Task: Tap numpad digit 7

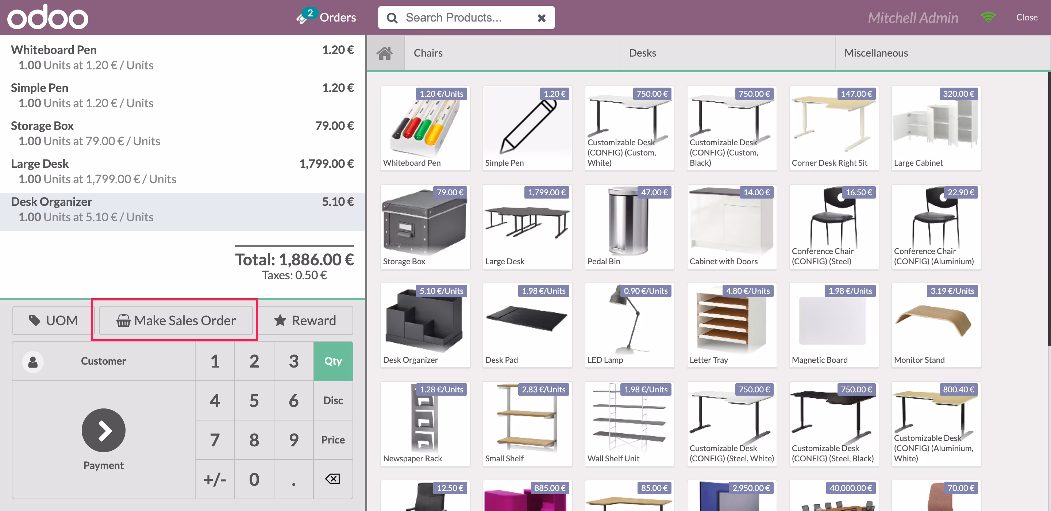Action: (x=215, y=439)
